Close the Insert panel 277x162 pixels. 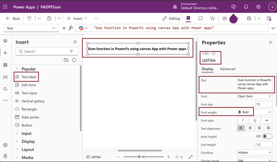click(75, 42)
